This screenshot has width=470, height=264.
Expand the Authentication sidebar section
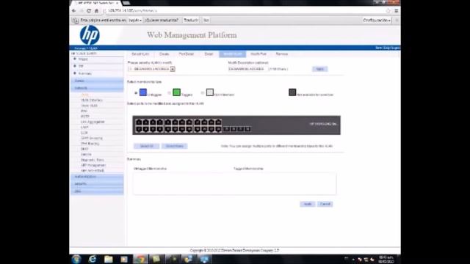coord(97,177)
